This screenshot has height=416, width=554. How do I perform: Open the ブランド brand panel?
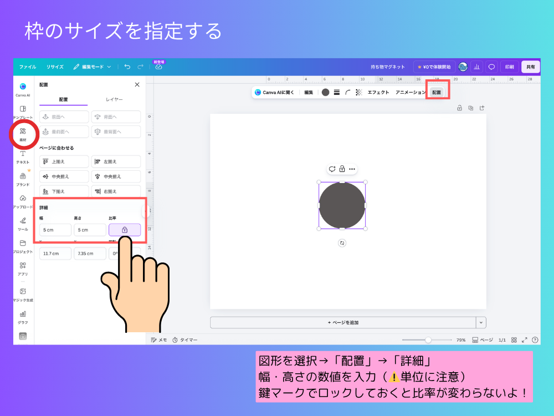[x=23, y=179]
